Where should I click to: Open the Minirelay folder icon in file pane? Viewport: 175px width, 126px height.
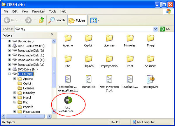(x=130, y=38)
